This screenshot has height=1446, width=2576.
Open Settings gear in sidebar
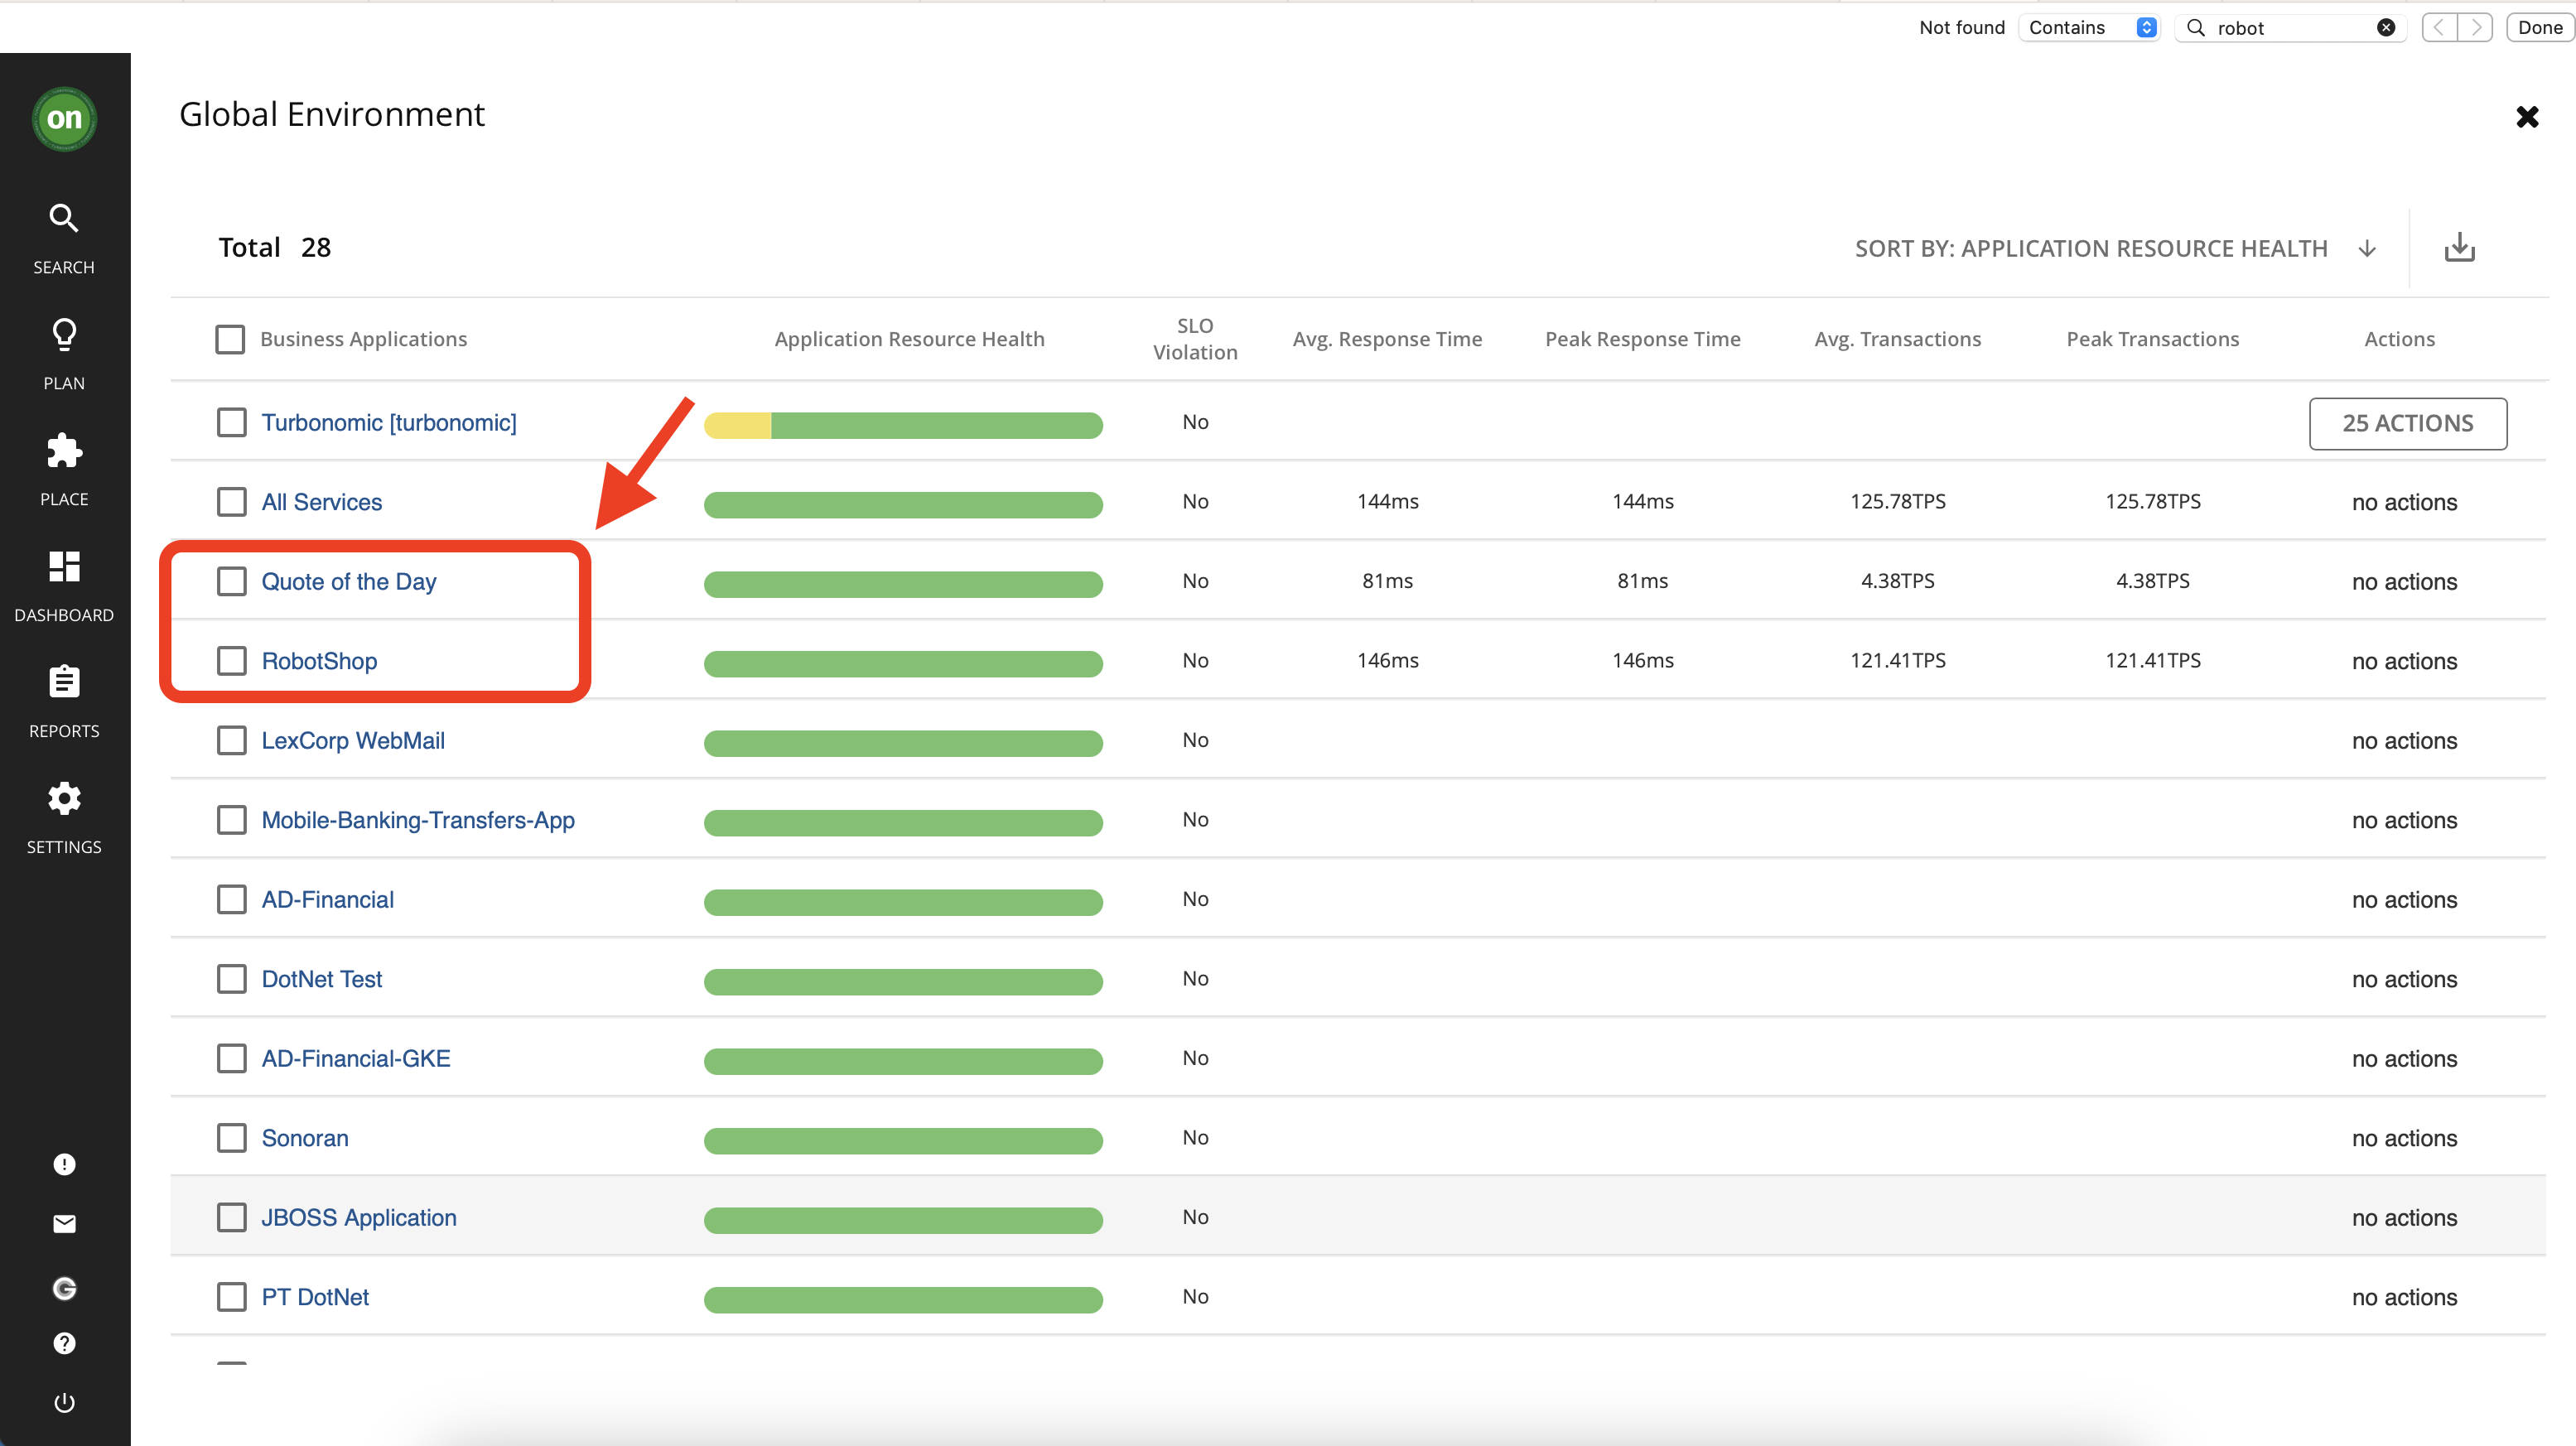[x=64, y=799]
